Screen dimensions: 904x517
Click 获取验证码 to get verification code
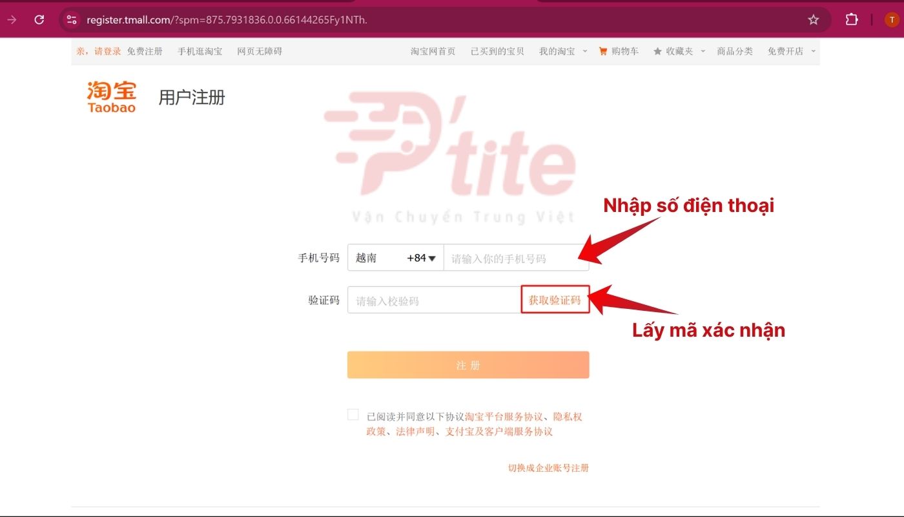tap(555, 300)
